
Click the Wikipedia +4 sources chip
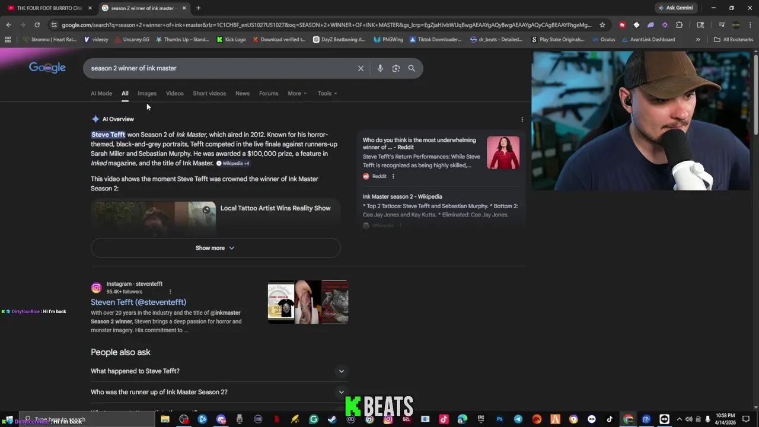pos(233,163)
